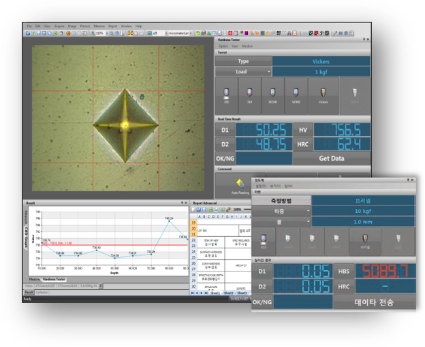Click the line drawing tool icon

(335, 33)
